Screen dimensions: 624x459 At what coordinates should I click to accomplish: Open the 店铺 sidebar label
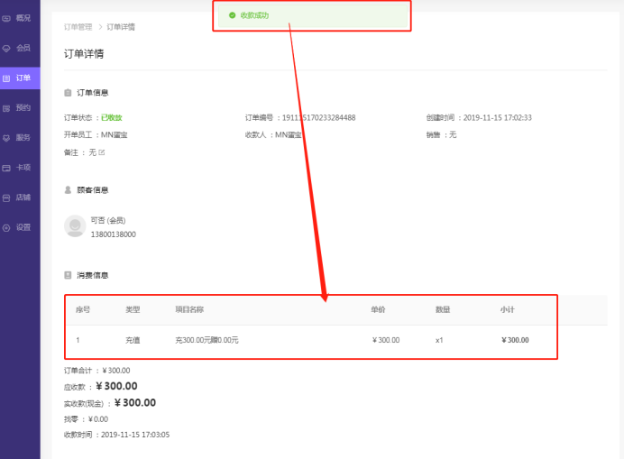[x=23, y=197]
